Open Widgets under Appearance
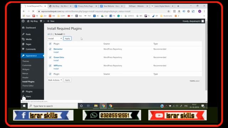This screenshot has height=128, width=228. point(26,69)
